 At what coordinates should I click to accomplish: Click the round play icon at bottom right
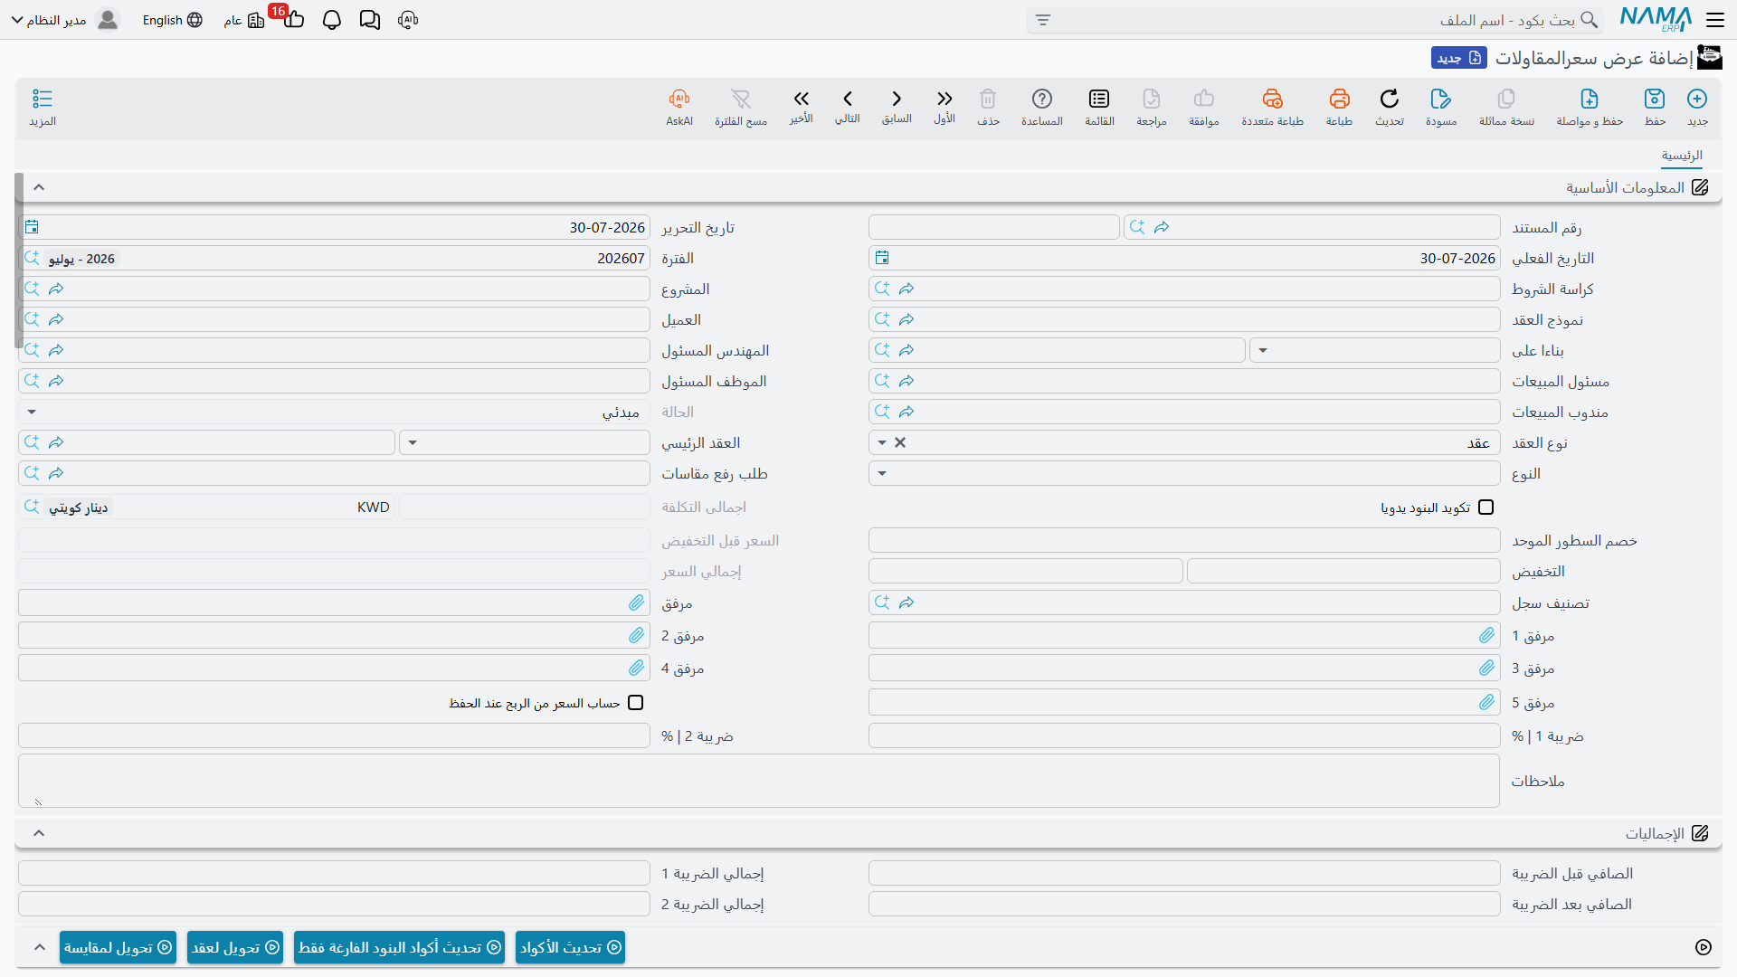pos(1704,947)
